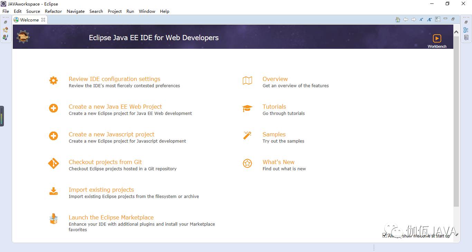
Task: Open the hierarchy-with-bean view icon in left bar
Action: 6,30
